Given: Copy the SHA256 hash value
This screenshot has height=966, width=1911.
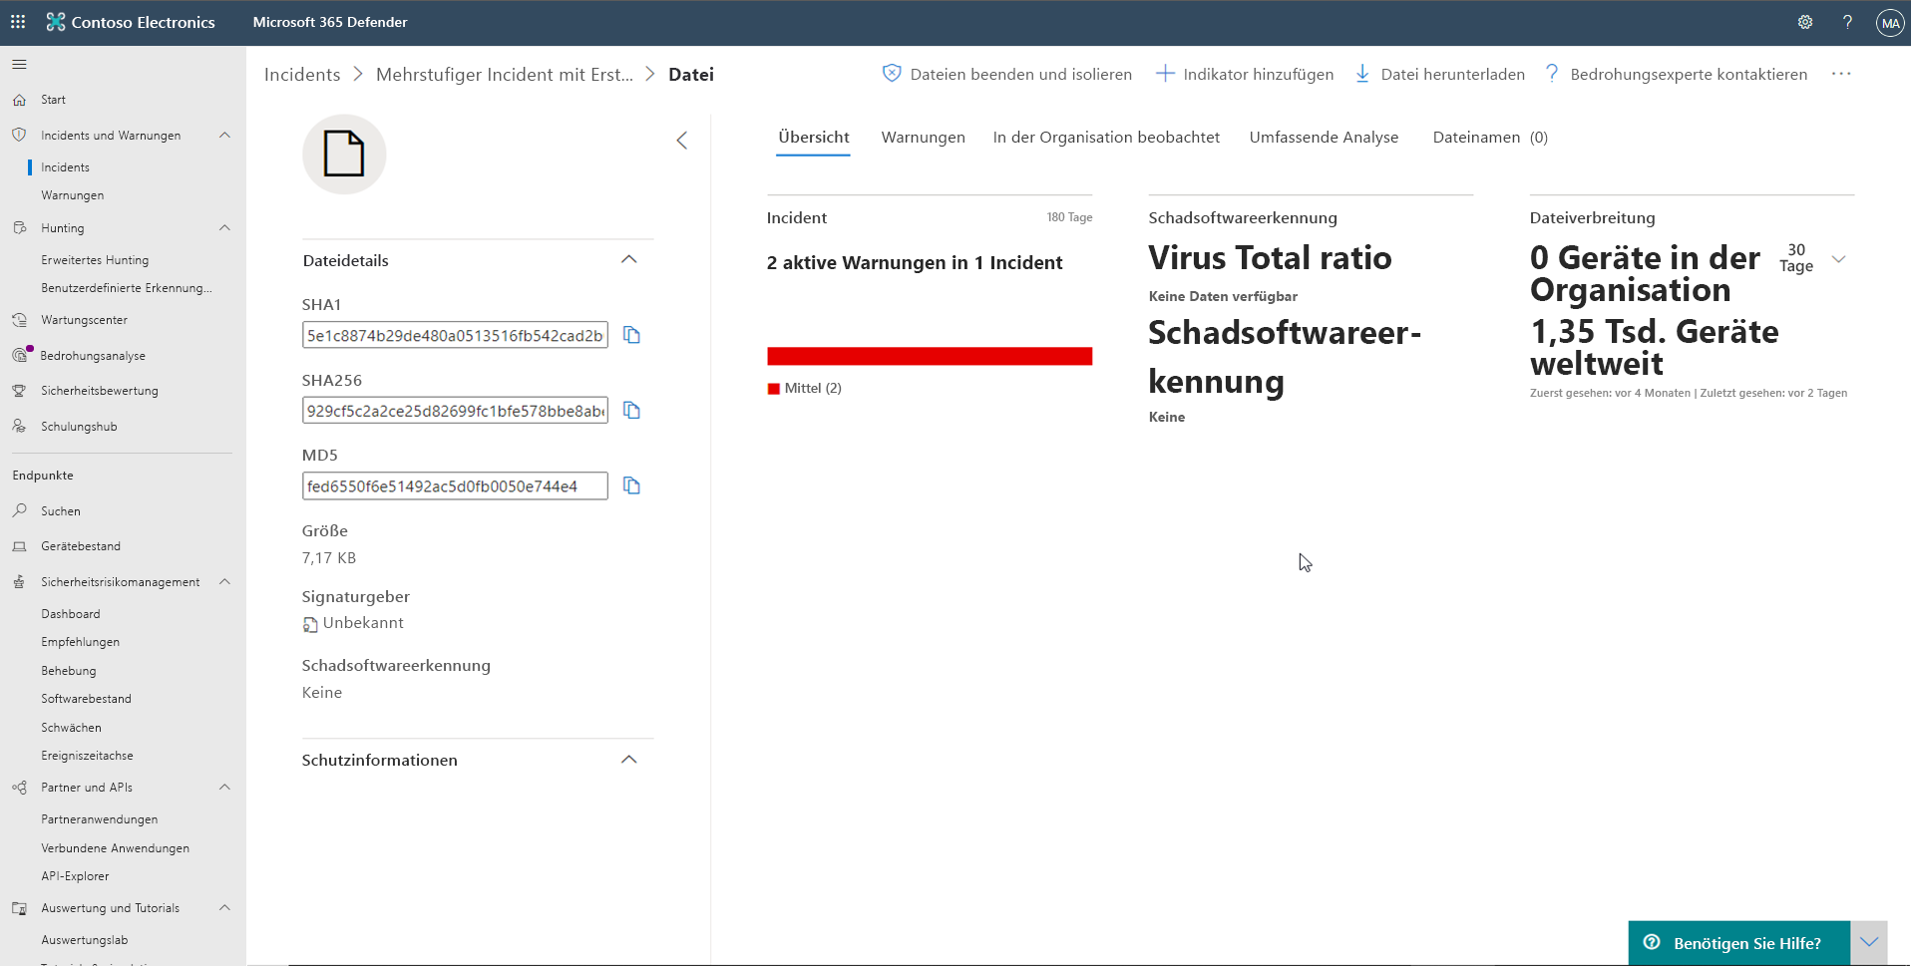Looking at the screenshot, I should tap(631, 410).
